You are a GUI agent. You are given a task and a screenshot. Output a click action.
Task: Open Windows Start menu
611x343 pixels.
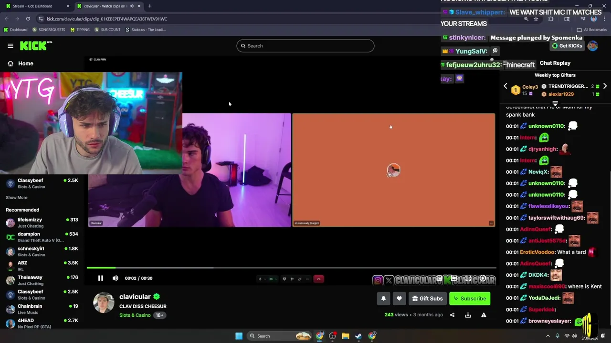[x=239, y=336]
